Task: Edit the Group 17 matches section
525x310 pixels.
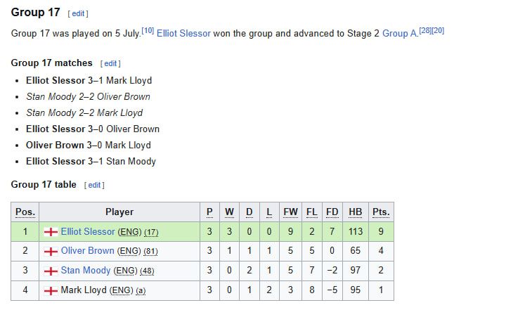Action: 110,63
